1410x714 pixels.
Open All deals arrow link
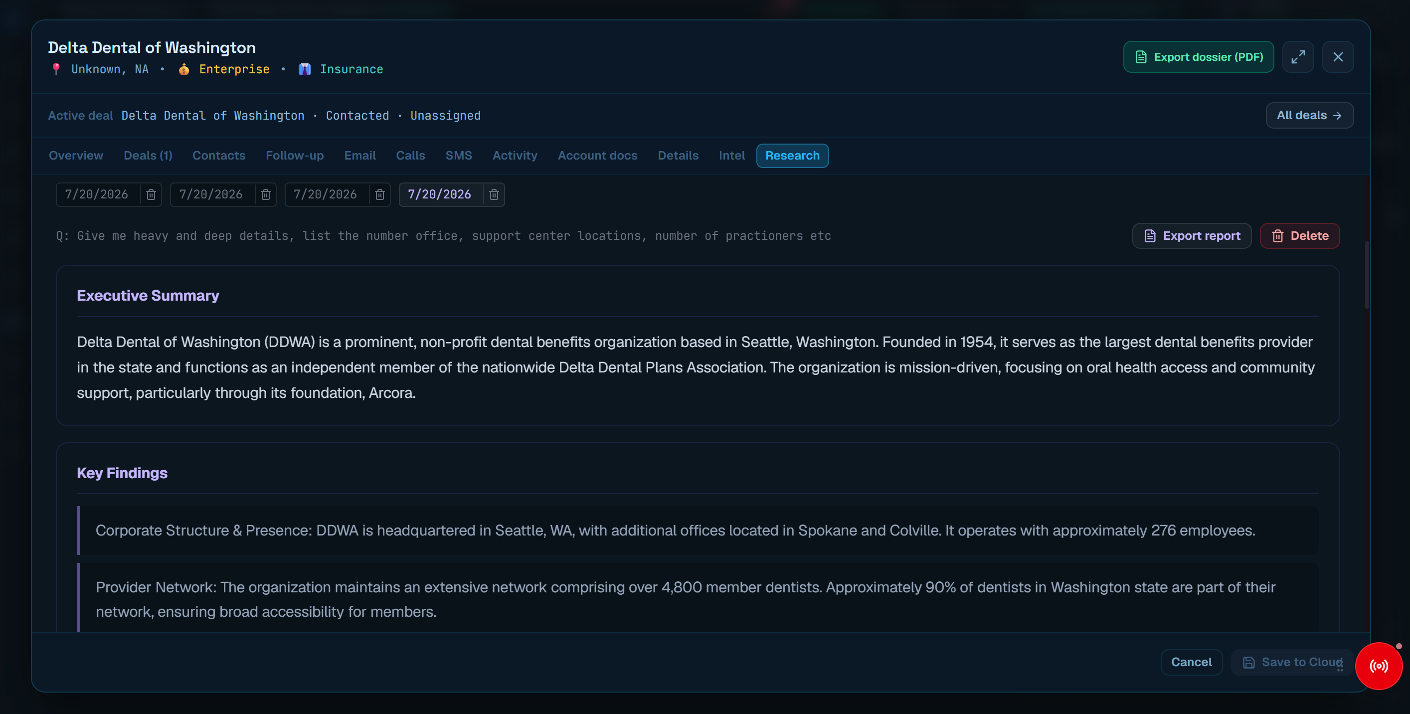pos(1309,116)
